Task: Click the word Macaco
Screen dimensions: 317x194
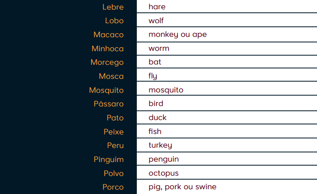Action: 108,35
